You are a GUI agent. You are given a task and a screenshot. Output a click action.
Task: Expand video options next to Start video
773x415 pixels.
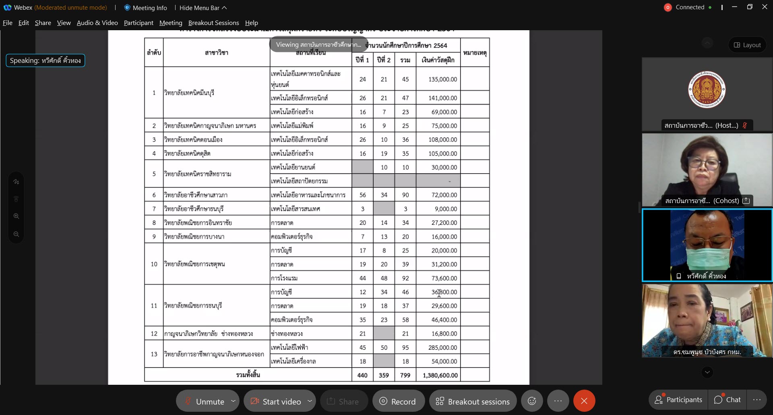click(310, 401)
